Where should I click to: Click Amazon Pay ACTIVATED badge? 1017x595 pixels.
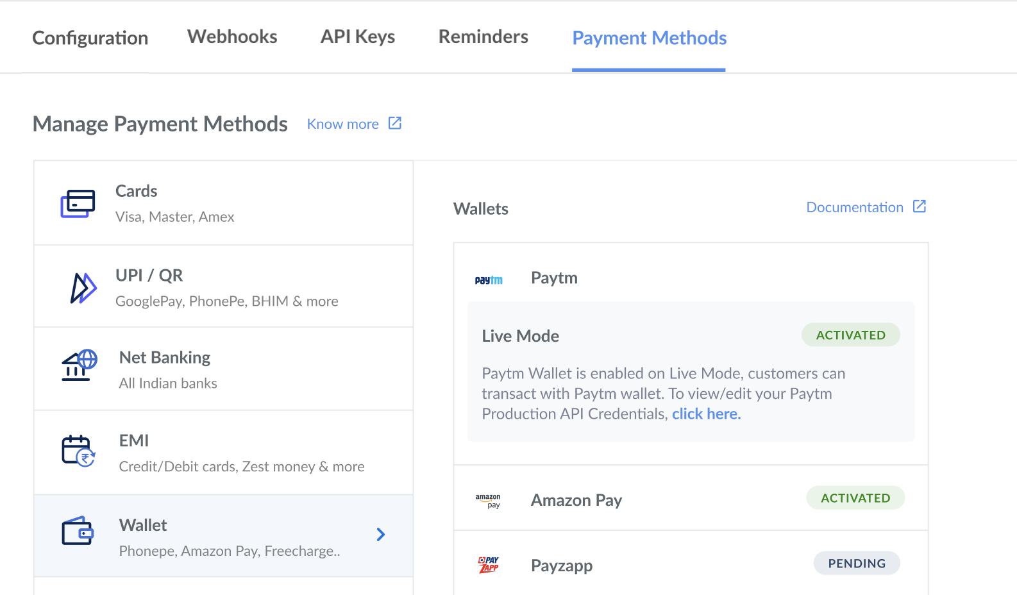click(x=855, y=498)
